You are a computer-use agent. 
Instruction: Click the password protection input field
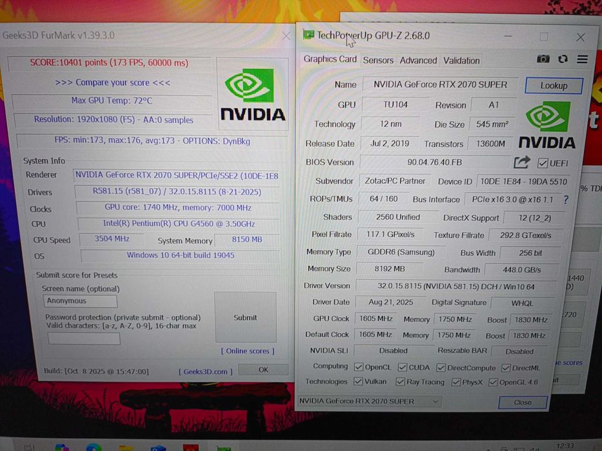(84, 339)
